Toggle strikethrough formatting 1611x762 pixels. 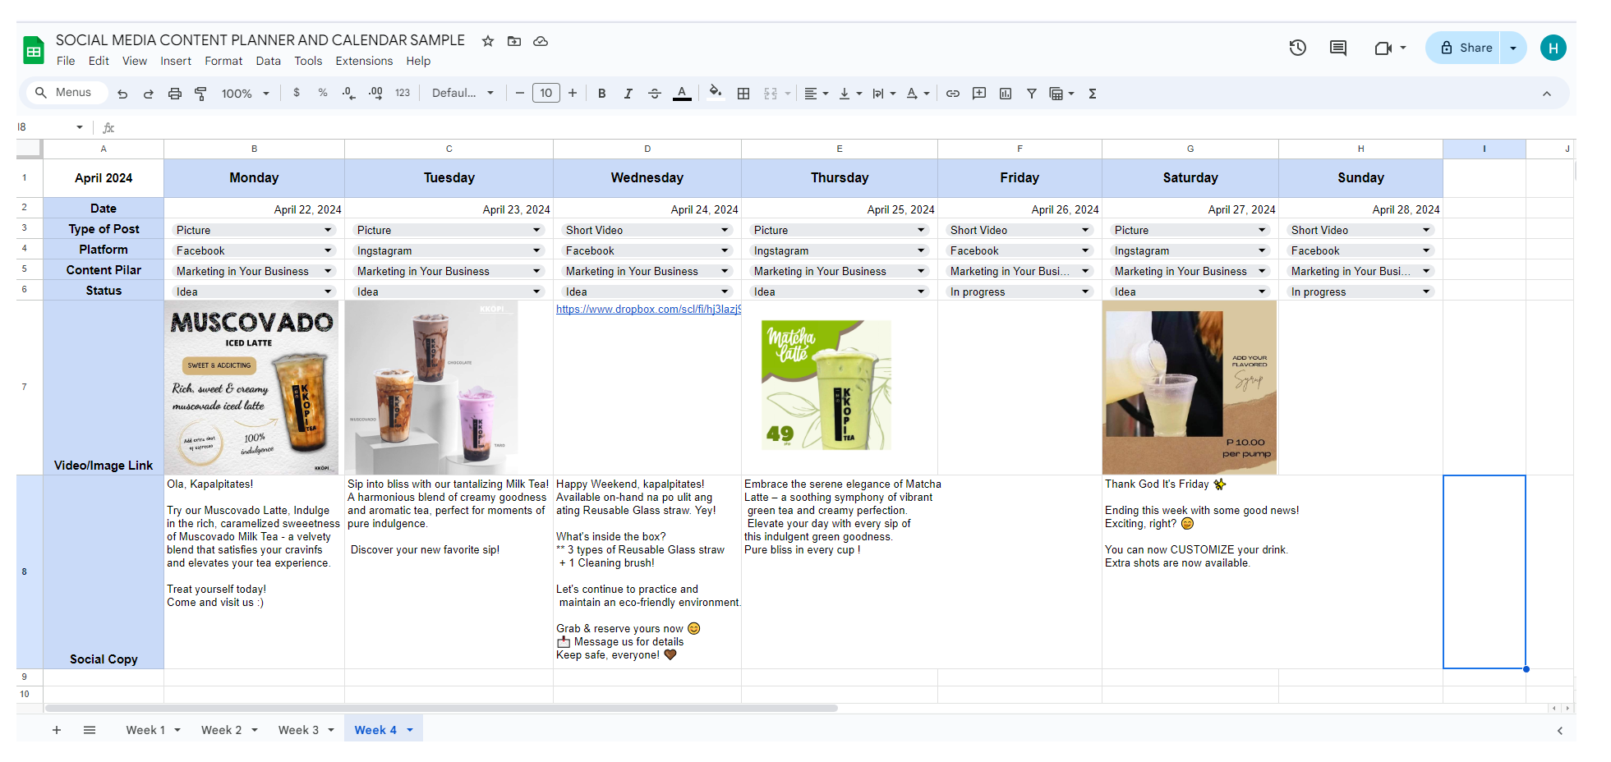coord(655,94)
